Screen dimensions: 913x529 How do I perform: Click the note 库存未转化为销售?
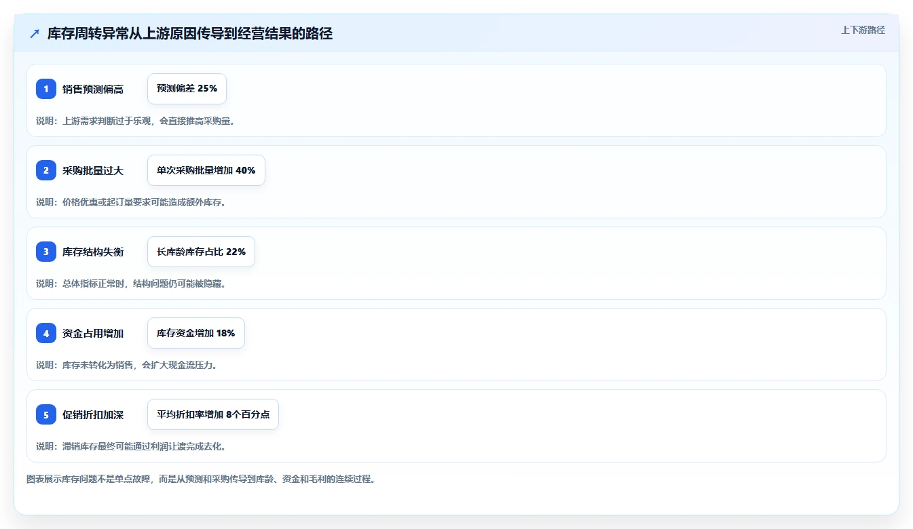[126, 365]
